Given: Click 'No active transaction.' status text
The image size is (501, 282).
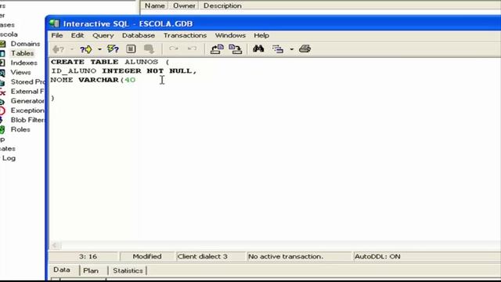Looking at the screenshot, I should coord(286,256).
